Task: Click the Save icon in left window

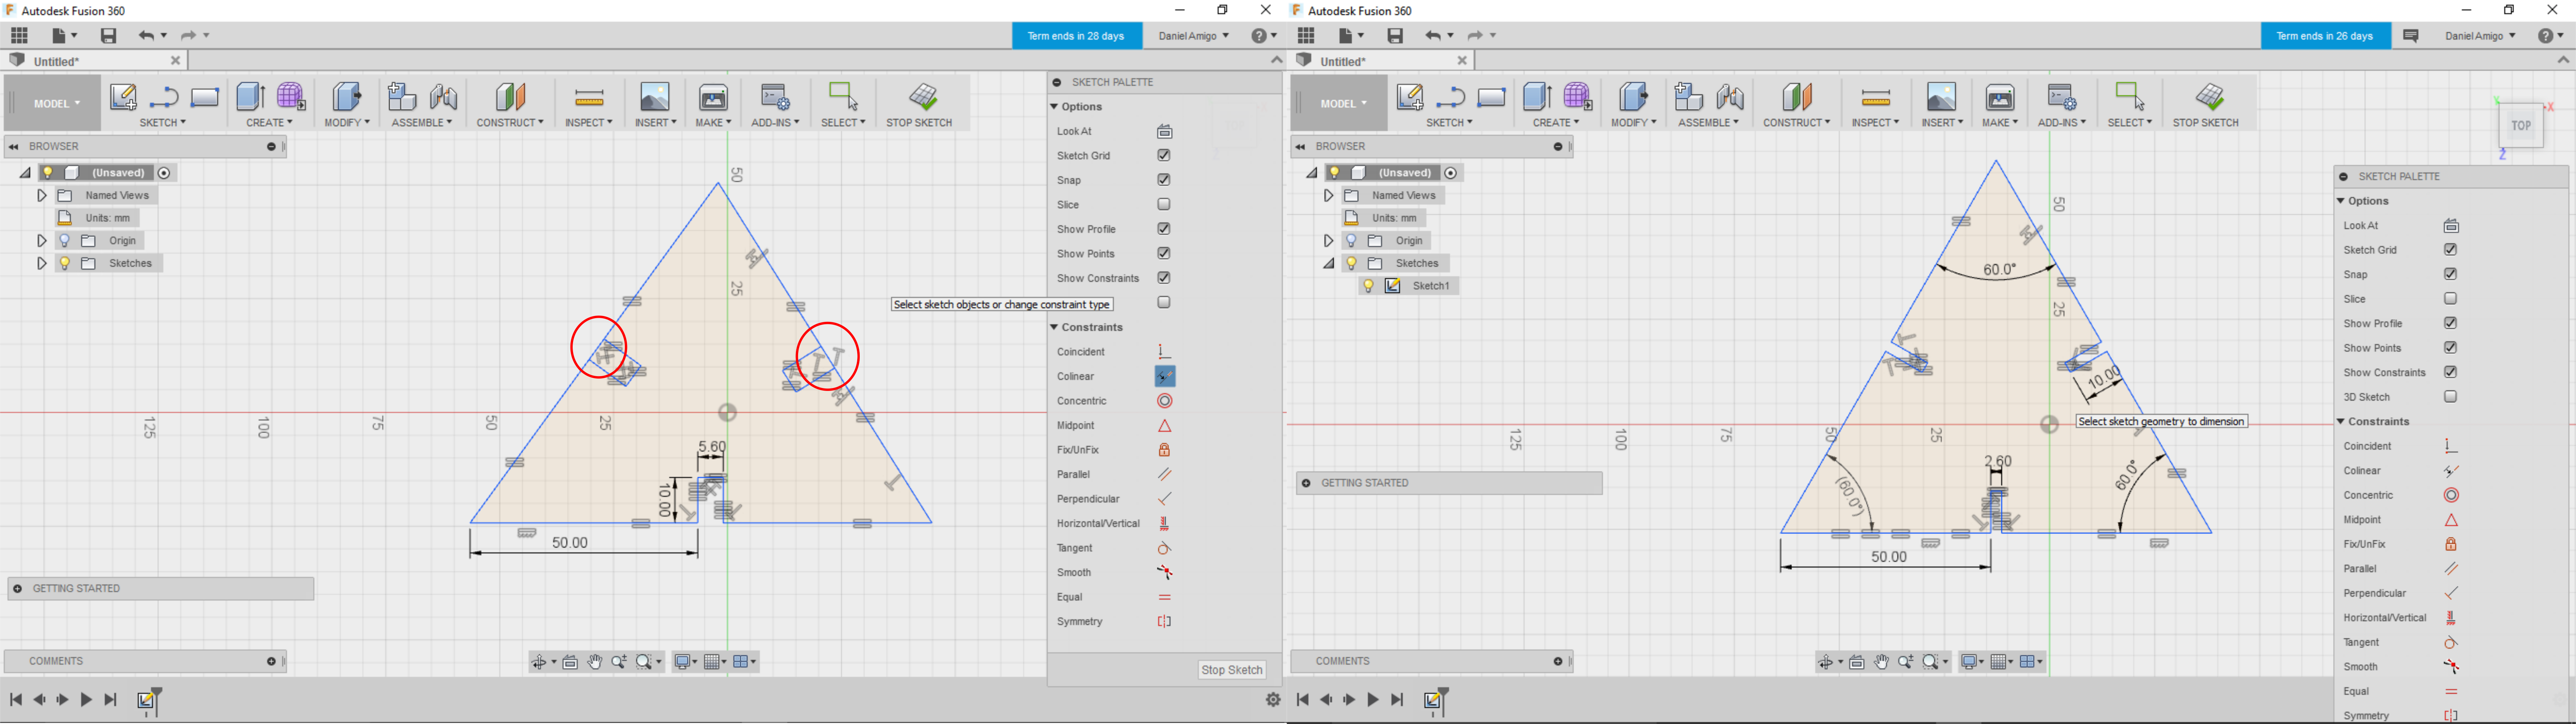Action: click(x=109, y=36)
